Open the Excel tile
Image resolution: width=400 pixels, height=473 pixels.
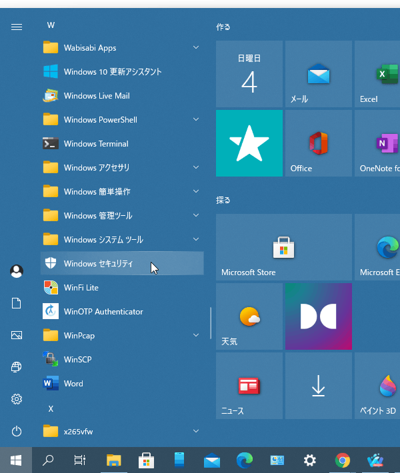[x=377, y=74]
